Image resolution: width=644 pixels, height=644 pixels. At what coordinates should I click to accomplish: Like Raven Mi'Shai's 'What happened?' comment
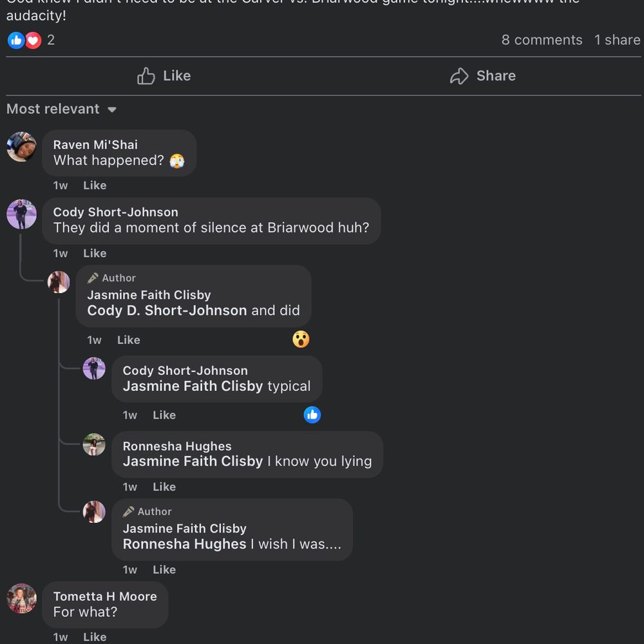(x=95, y=185)
